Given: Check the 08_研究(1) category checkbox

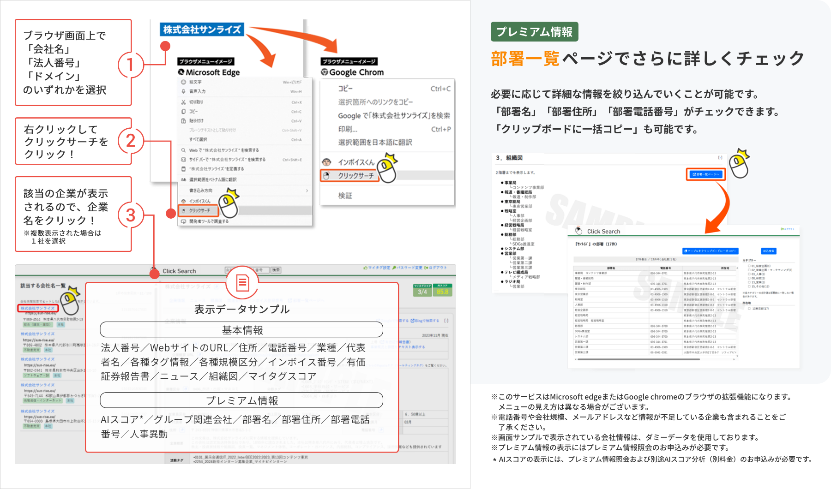Looking at the screenshot, I should (749, 278).
